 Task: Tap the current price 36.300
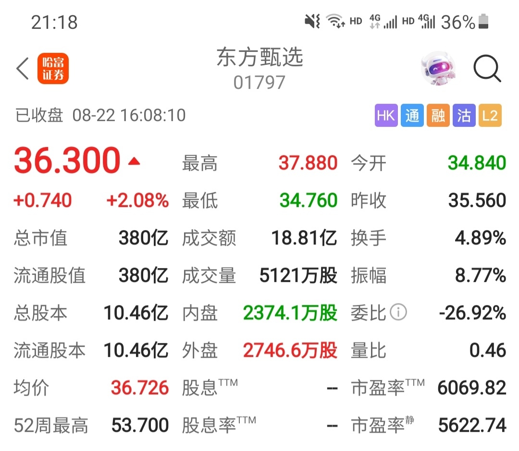tap(67, 160)
